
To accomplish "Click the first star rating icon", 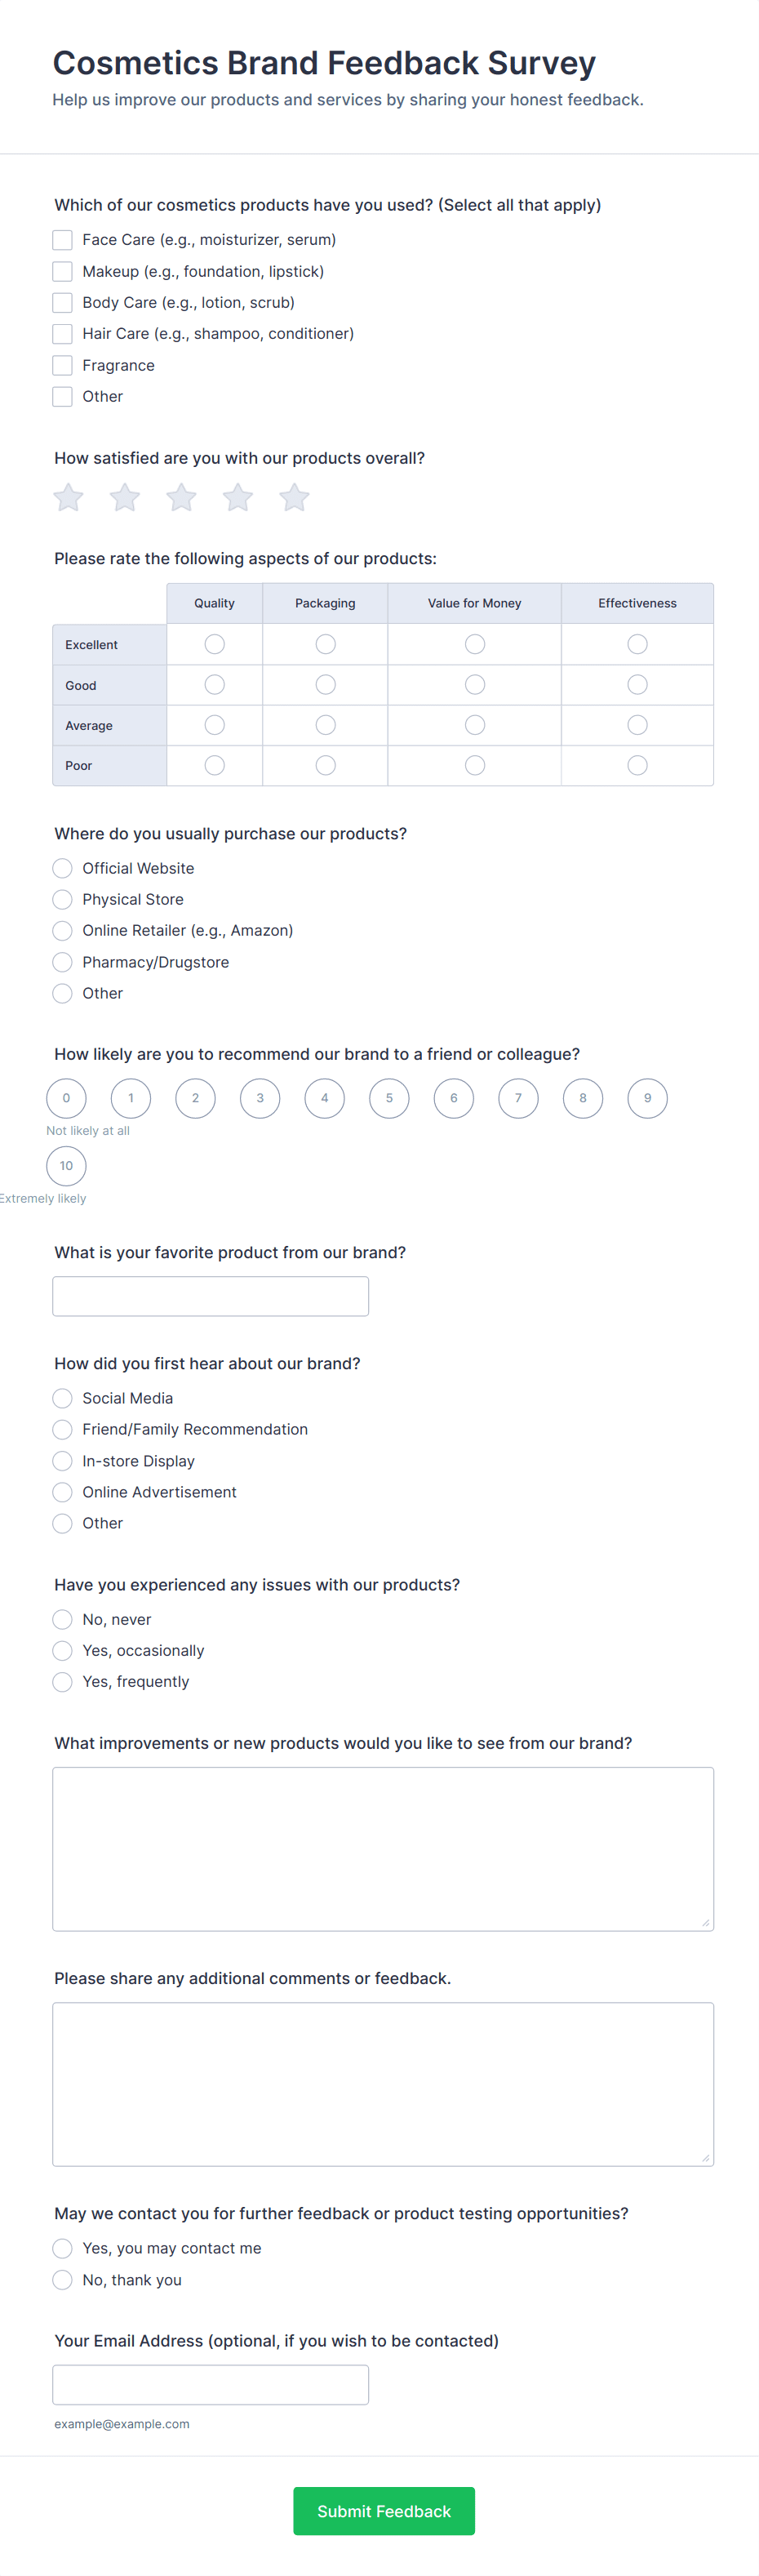I will [x=68, y=497].
